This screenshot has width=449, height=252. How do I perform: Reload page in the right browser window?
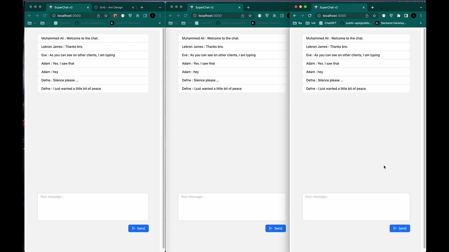coord(310,15)
